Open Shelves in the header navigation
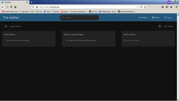The image size is (179, 101). (143, 17)
